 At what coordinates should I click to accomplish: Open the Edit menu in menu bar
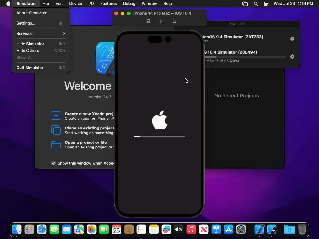click(59, 4)
